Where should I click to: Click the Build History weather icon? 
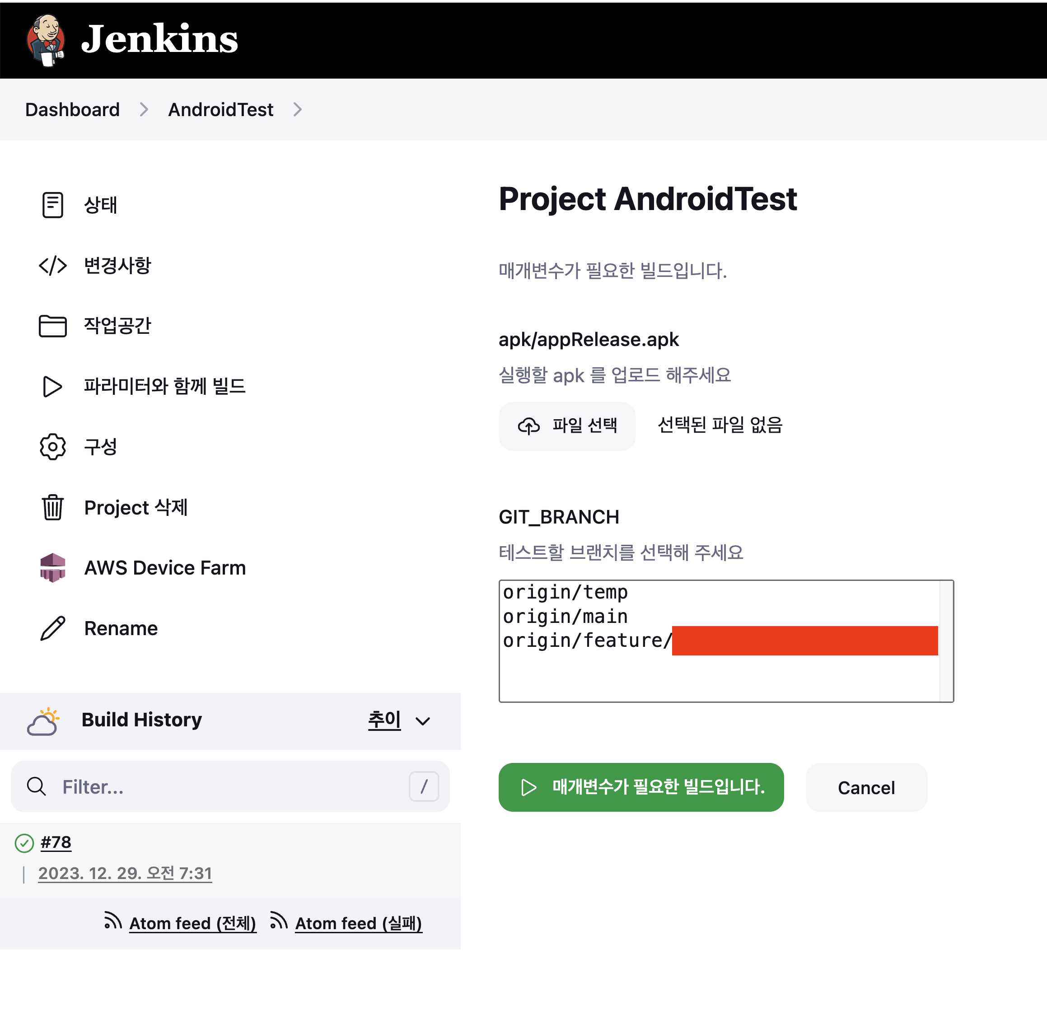tap(43, 721)
